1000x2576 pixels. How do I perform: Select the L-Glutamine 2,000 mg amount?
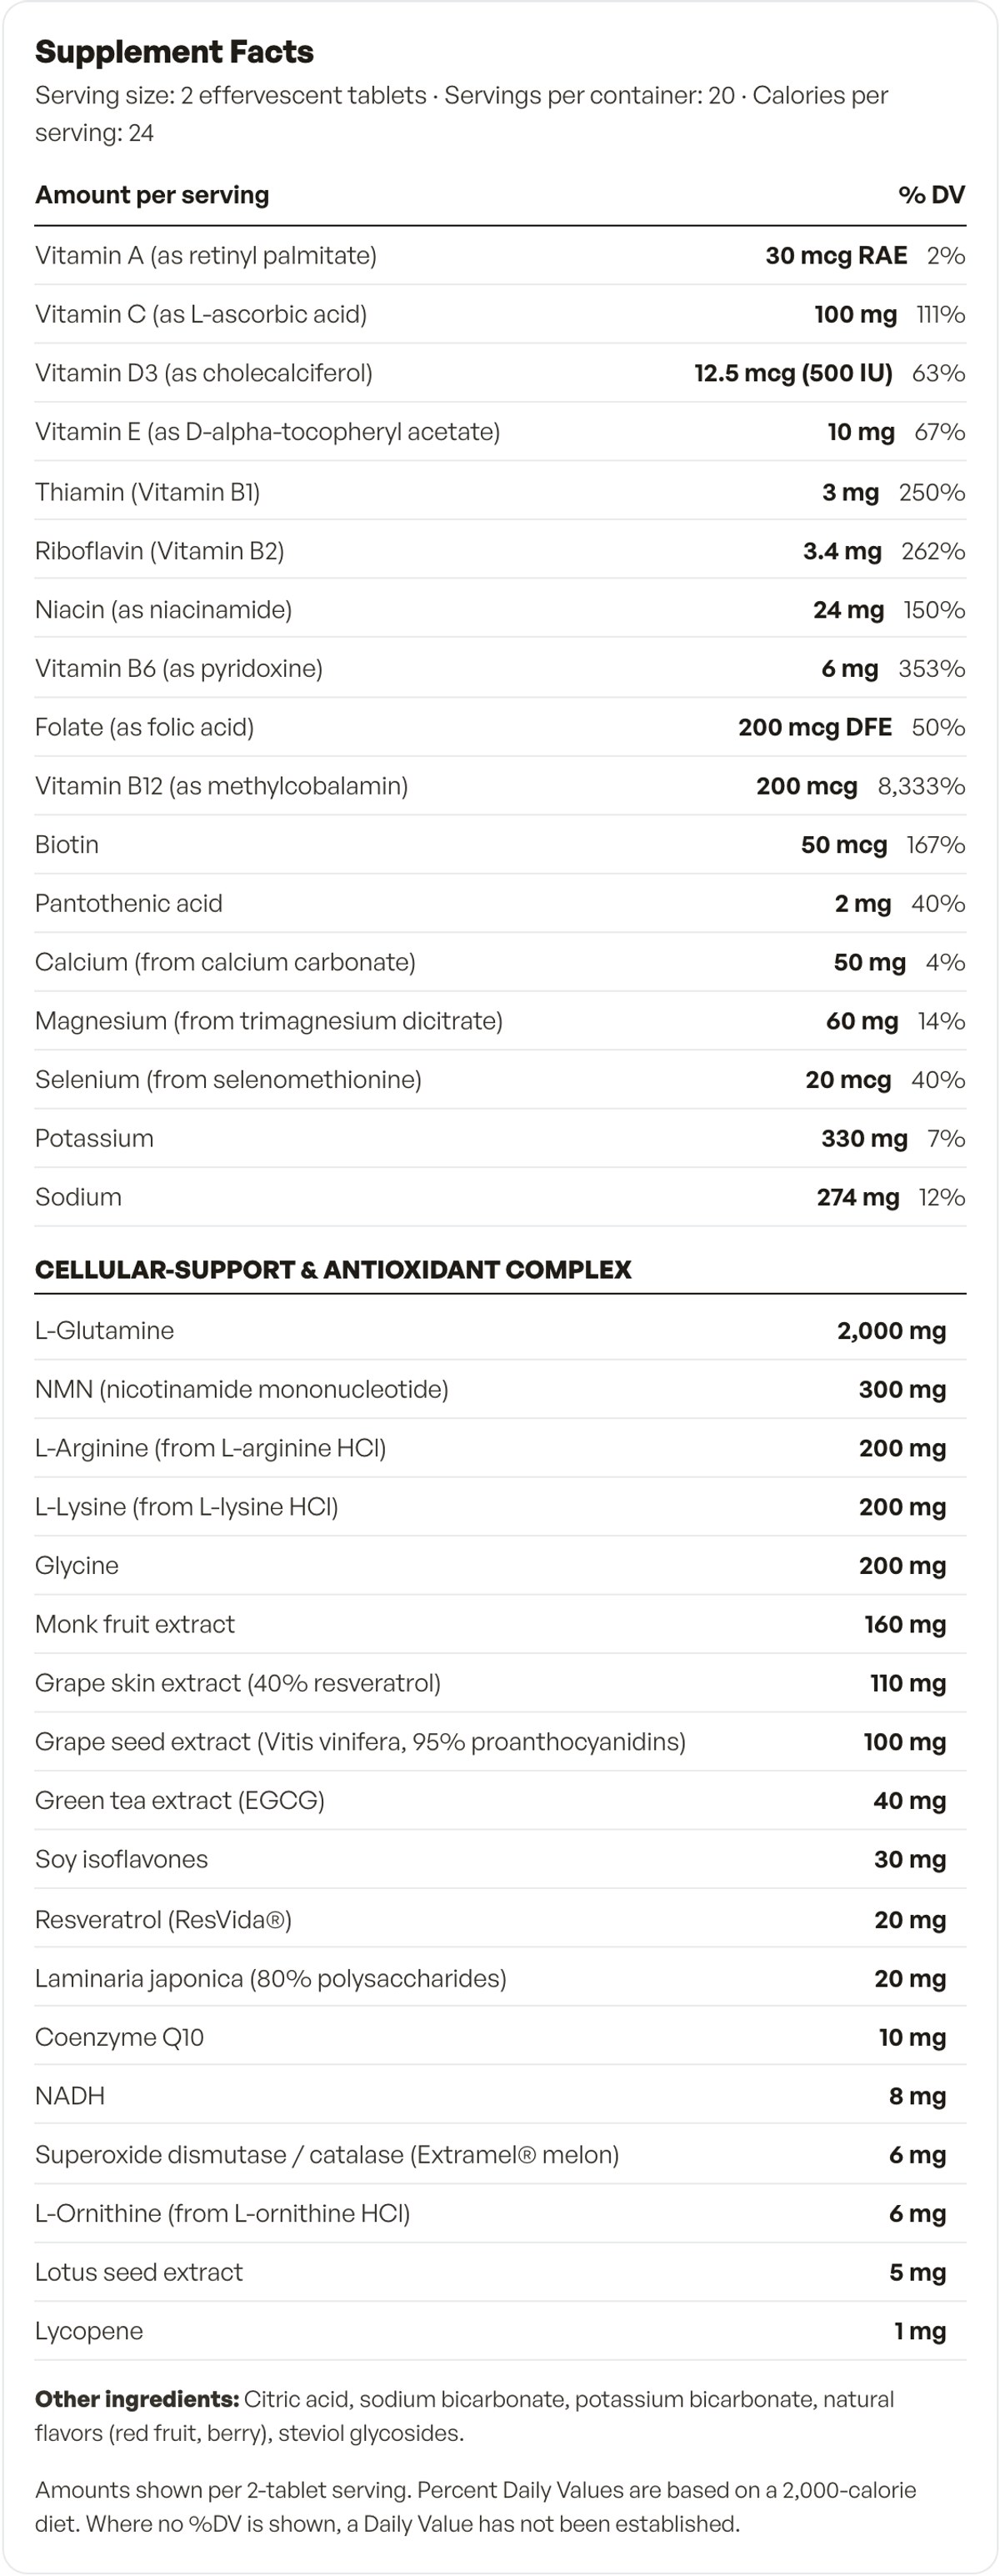coord(891,1331)
